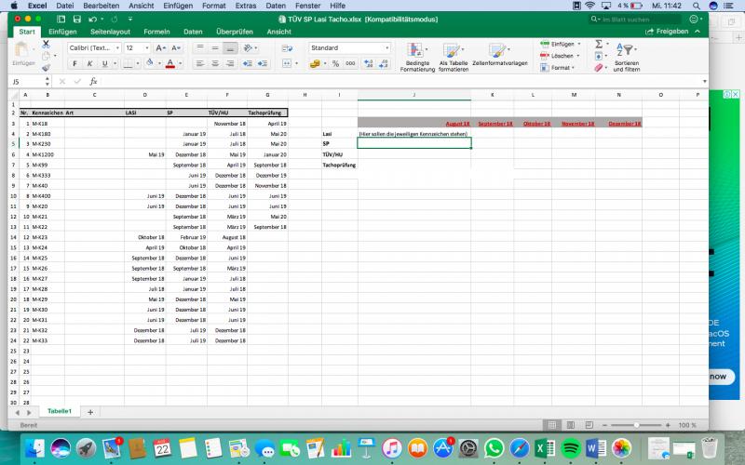Image resolution: width=745 pixels, height=465 pixels.
Task: Click the Decrease Font Size icon
Action: [176, 48]
